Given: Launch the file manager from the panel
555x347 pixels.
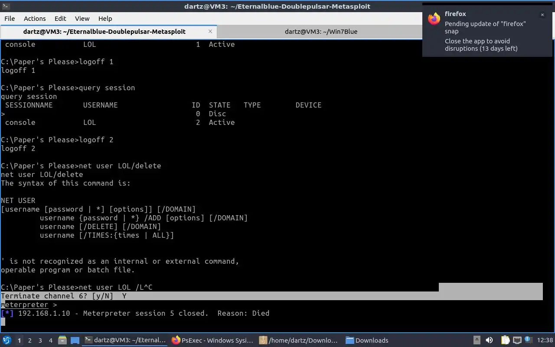Looking at the screenshot, I should point(62,340).
